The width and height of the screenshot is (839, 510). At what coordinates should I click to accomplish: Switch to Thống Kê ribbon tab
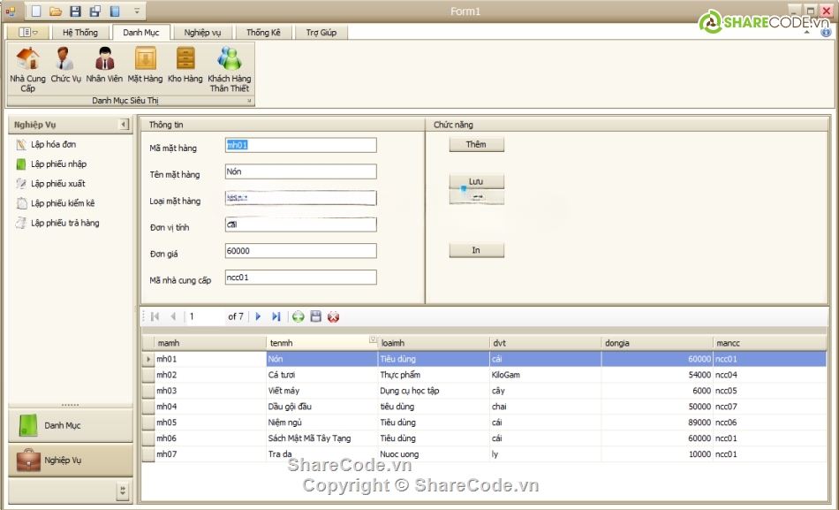[x=263, y=32]
